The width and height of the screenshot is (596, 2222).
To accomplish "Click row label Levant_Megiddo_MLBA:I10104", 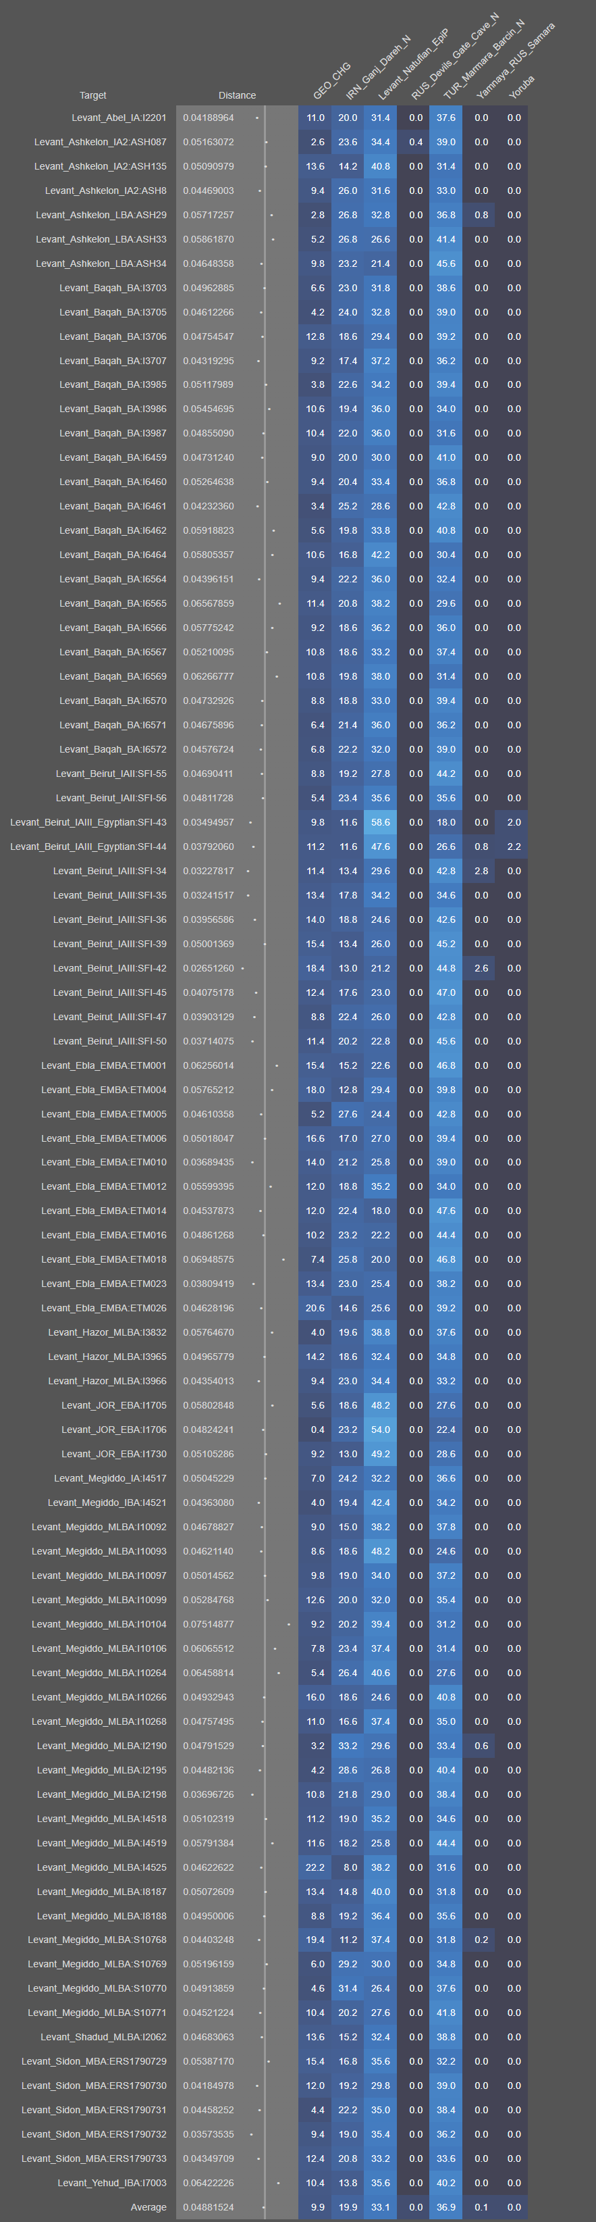I will click(x=99, y=1624).
